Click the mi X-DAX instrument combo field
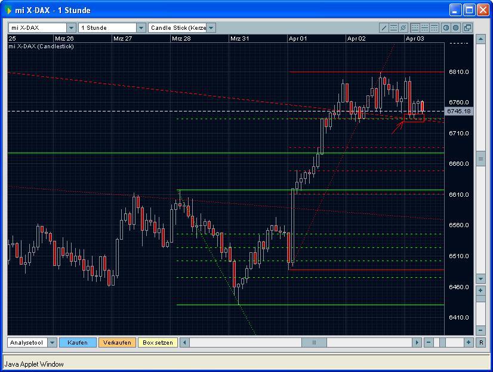Viewport: 493px width, 372px height. pos(38,27)
